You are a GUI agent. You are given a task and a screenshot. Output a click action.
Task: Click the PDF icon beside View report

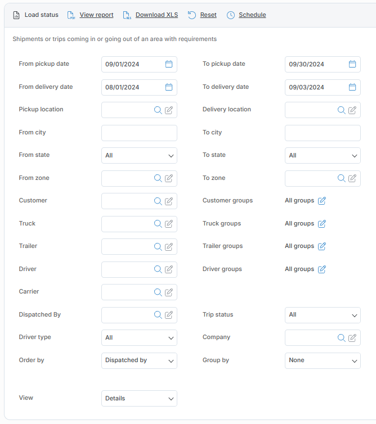(71, 15)
